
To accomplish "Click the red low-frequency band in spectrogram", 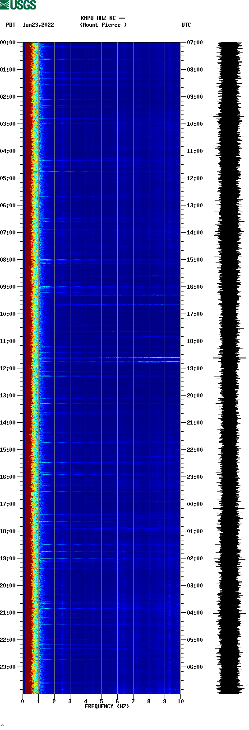I will [x=28, y=368].
